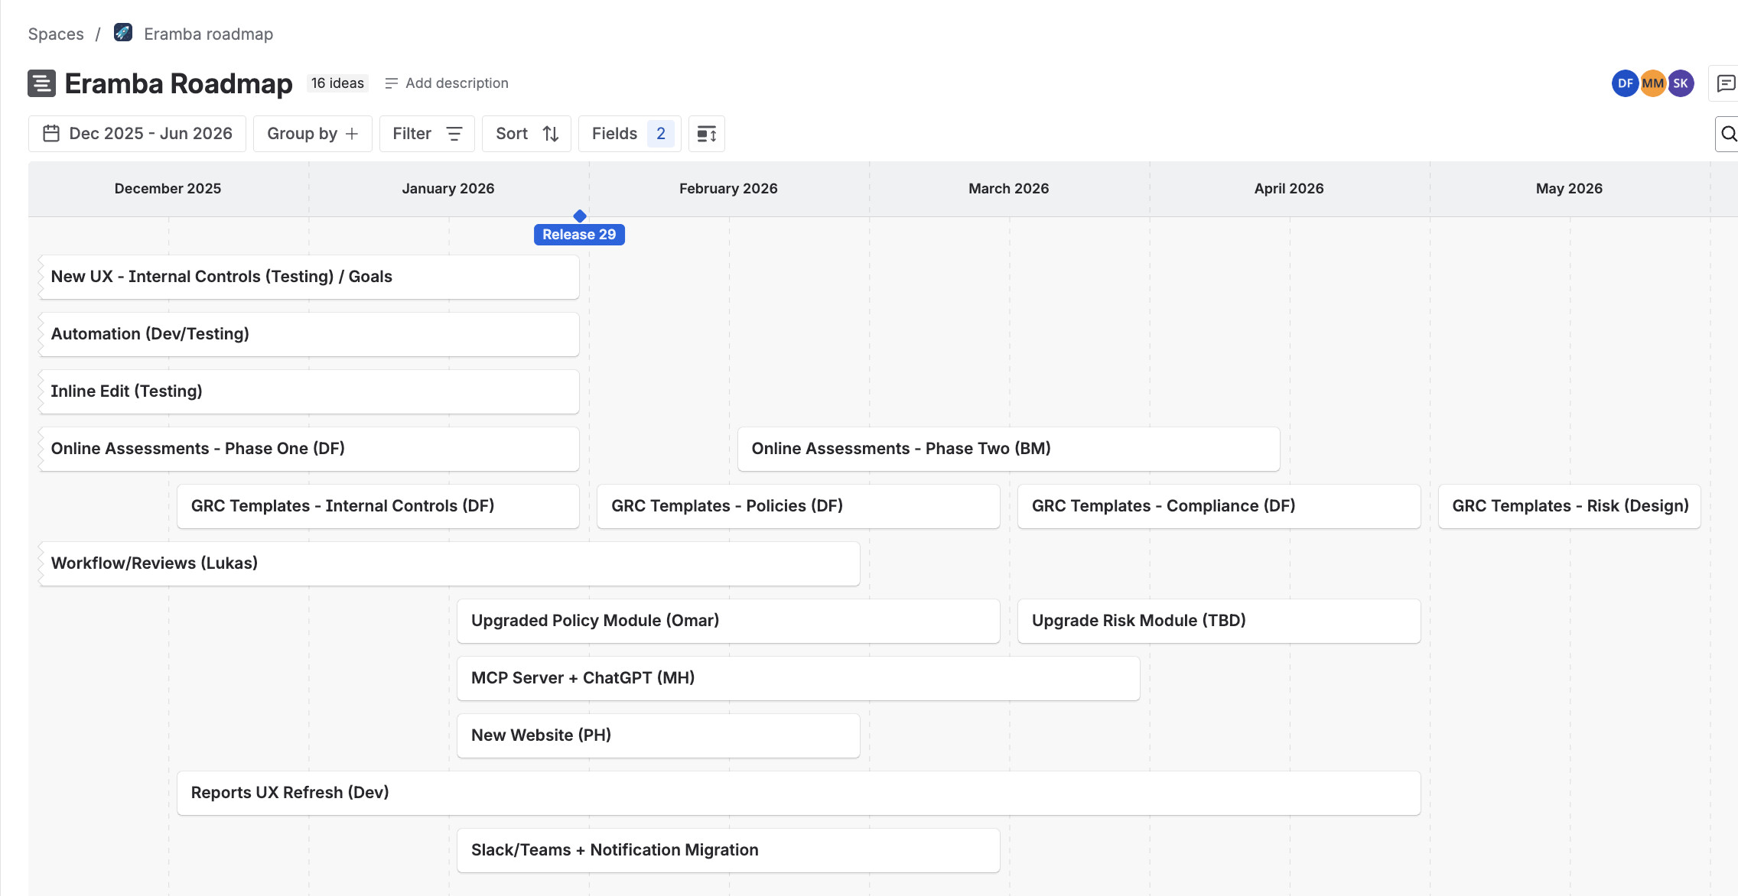Open the Sort options
The image size is (1738, 896).
click(527, 134)
